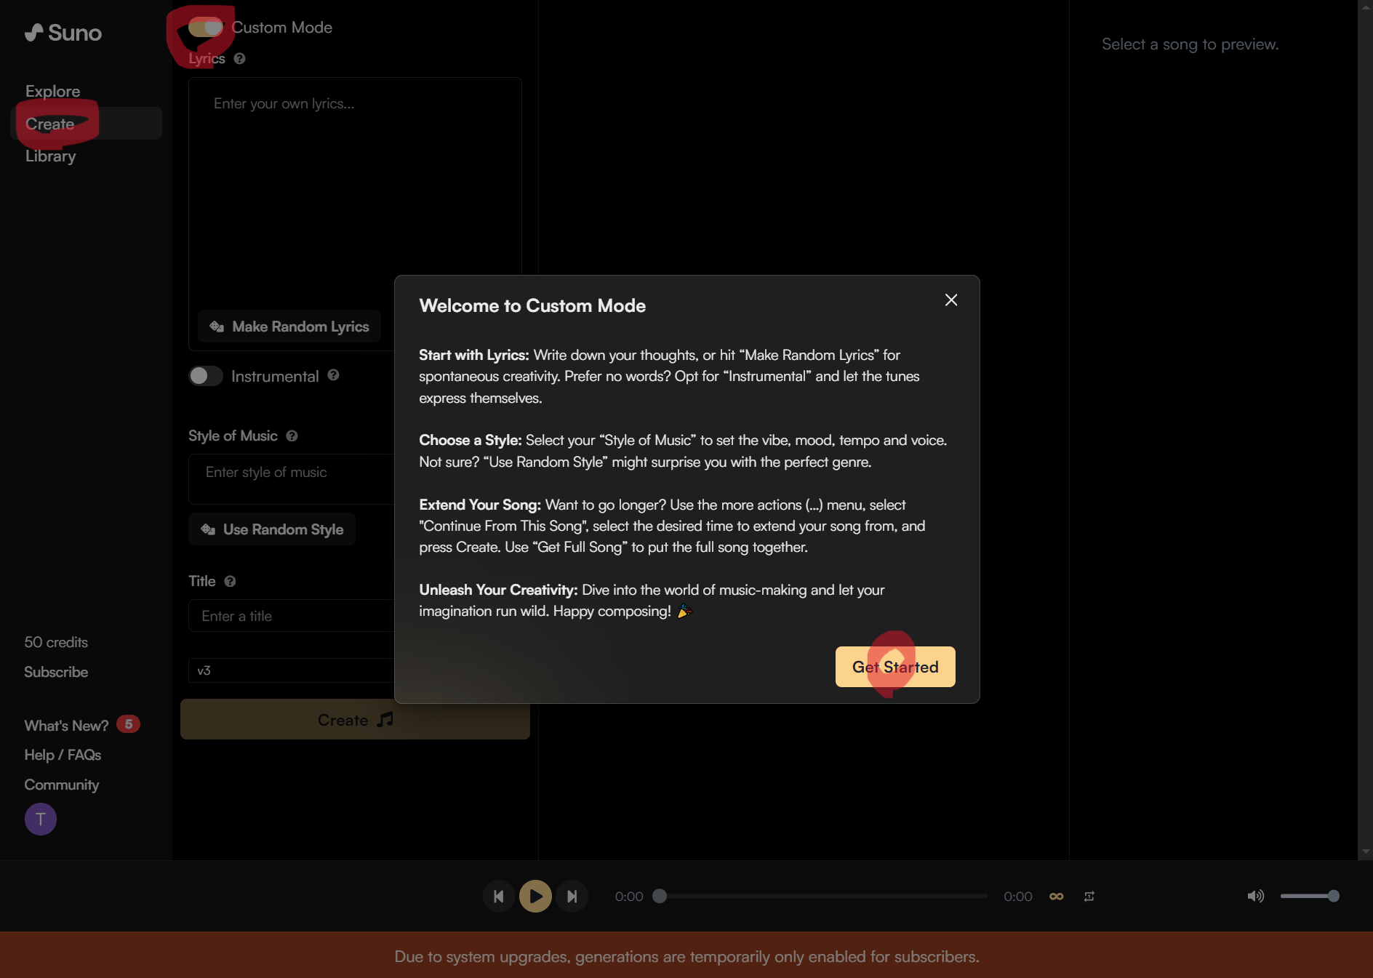Click the Lyrics help icon
The height and width of the screenshot is (978, 1373).
pyautogui.click(x=239, y=58)
